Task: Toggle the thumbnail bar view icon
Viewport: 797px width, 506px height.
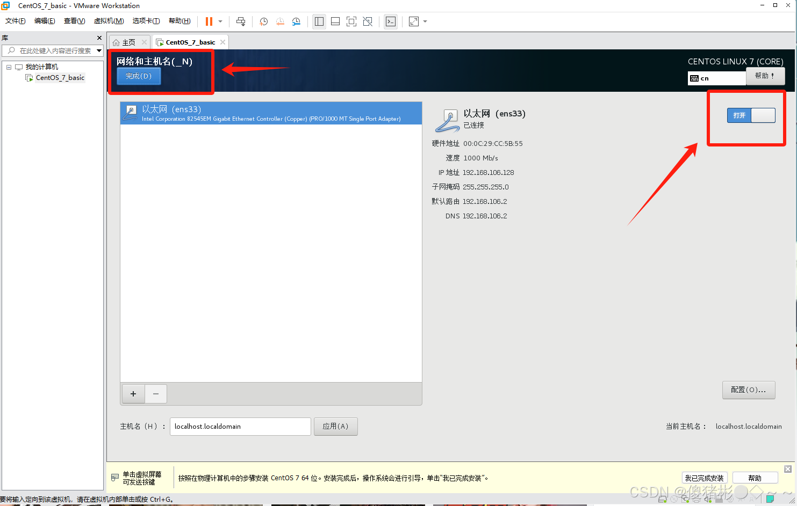Action: 335,21
